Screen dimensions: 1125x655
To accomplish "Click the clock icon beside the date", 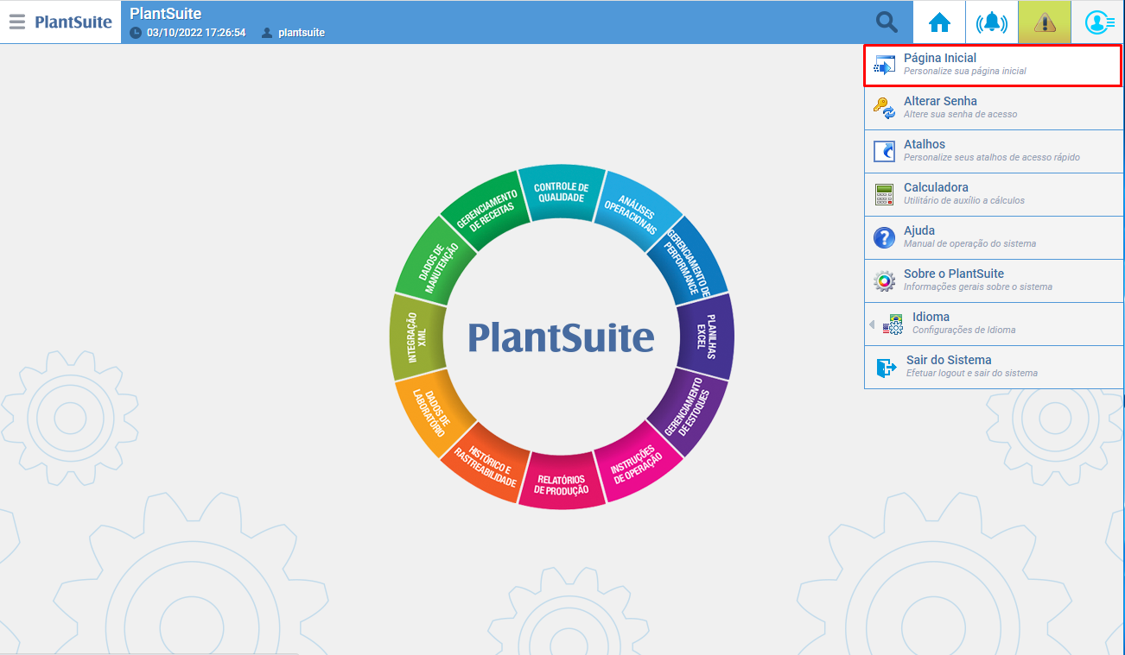I will (x=136, y=33).
